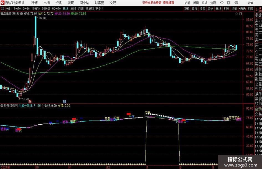Image resolution: width=262 pixels, height=169 pixels.
Task: Click the month 12 marker on time axis
Action: [108, 167]
